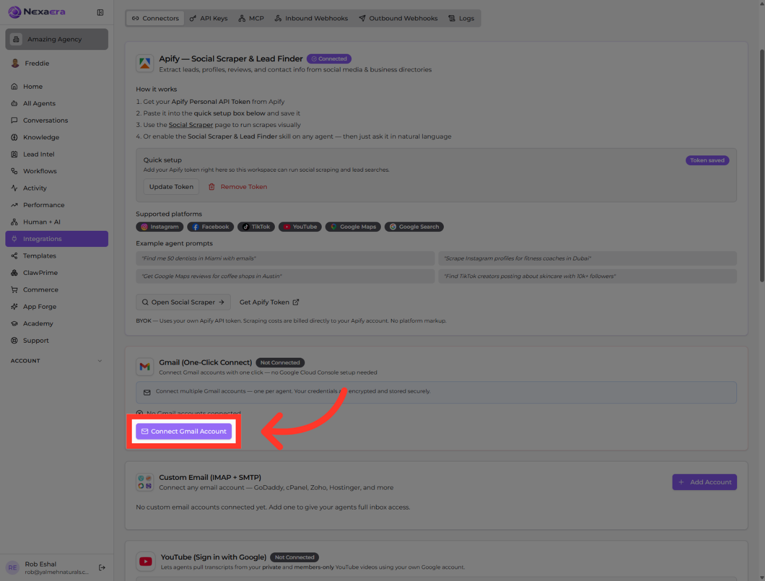The image size is (765, 581).
Task: Click the Instagram platform chip
Action: [160, 227]
